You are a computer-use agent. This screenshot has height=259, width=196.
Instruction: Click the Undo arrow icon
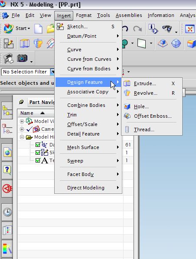[125, 29]
